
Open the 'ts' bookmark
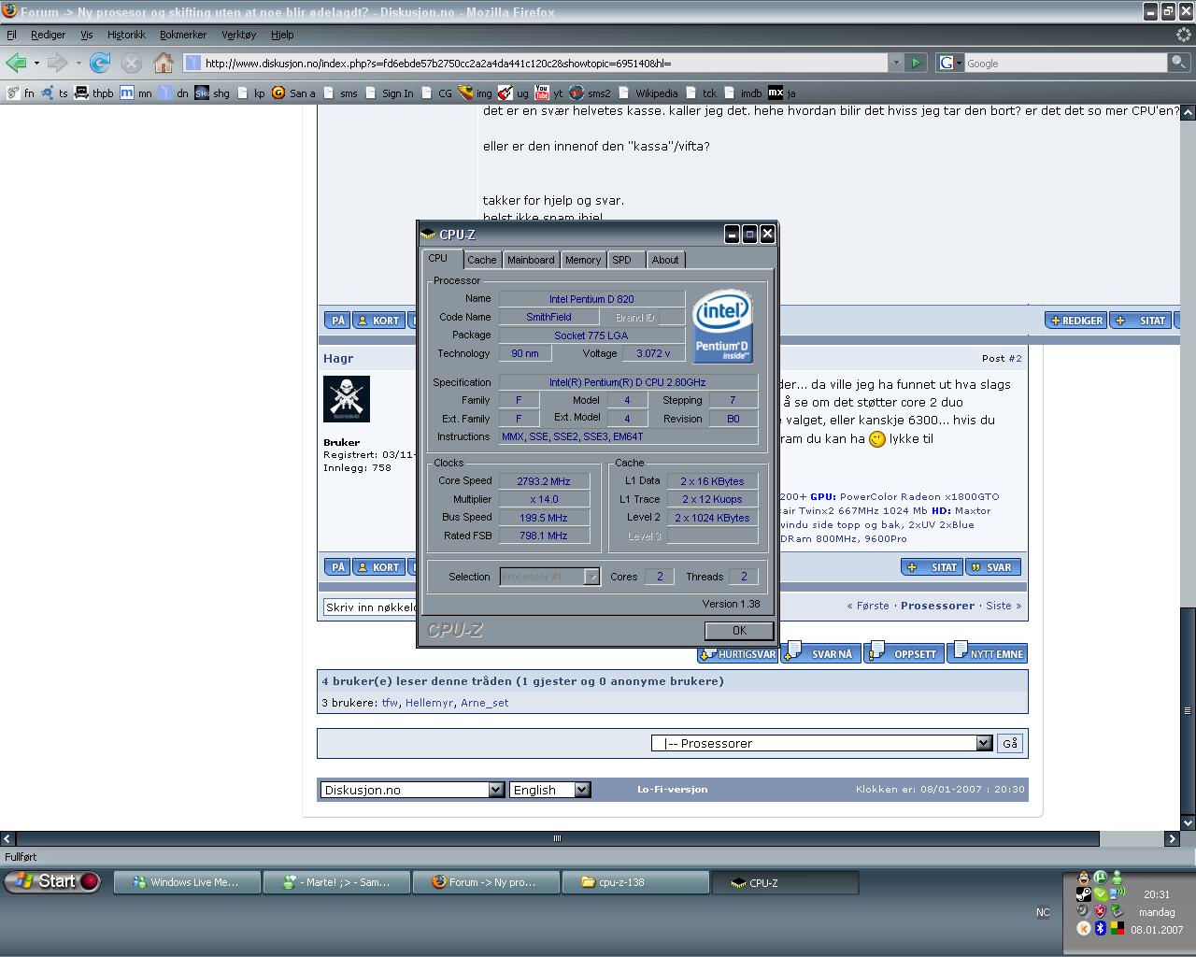(x=55, y=93)
